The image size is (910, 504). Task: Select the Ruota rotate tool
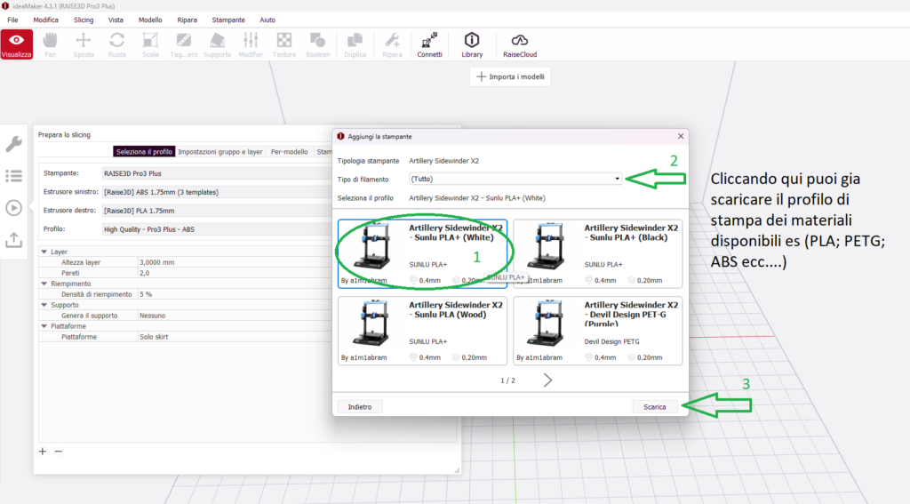(x=116, y=44)
